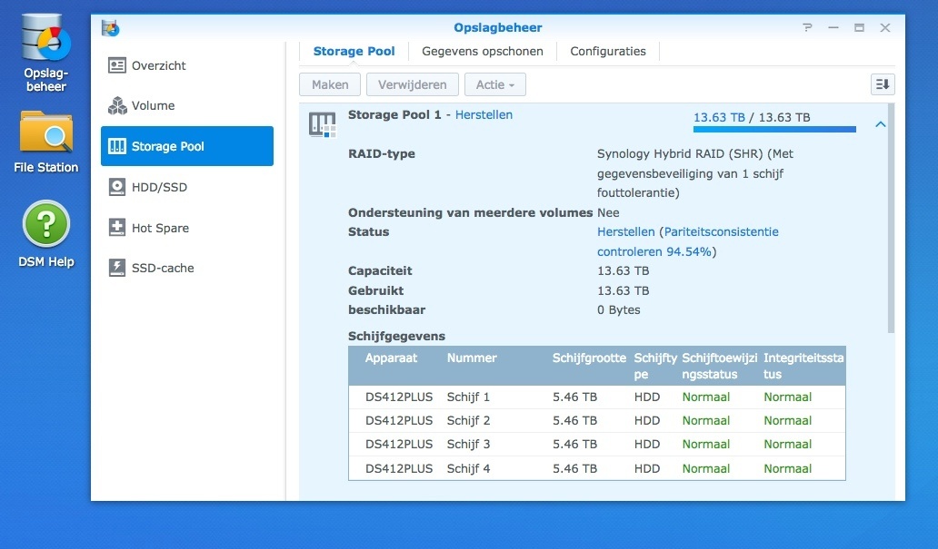Click the Schijfgegevens heading
938x549 pixels.
(x=396, y=337)
